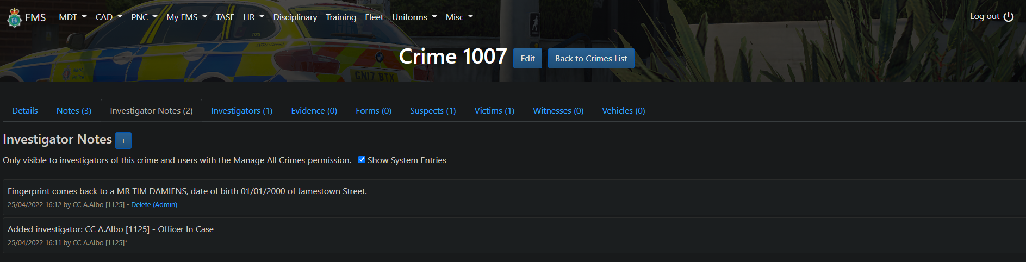Open the My FMS dropdown
The image size is (1026, 262).
point(186,17)
